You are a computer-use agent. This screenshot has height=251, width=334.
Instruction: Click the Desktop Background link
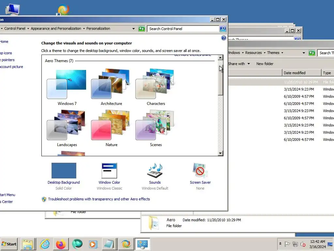[x=64, y=182]
